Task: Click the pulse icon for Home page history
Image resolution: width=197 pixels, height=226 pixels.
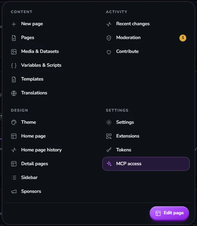Action: pyautogui.click(x=14, y=150)
